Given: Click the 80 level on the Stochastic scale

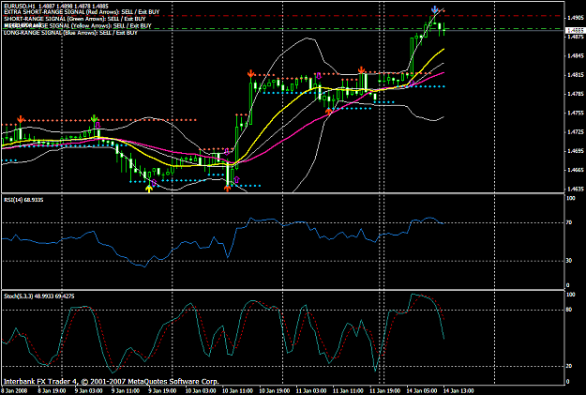Looking at the screenshot, I should 569,310.
